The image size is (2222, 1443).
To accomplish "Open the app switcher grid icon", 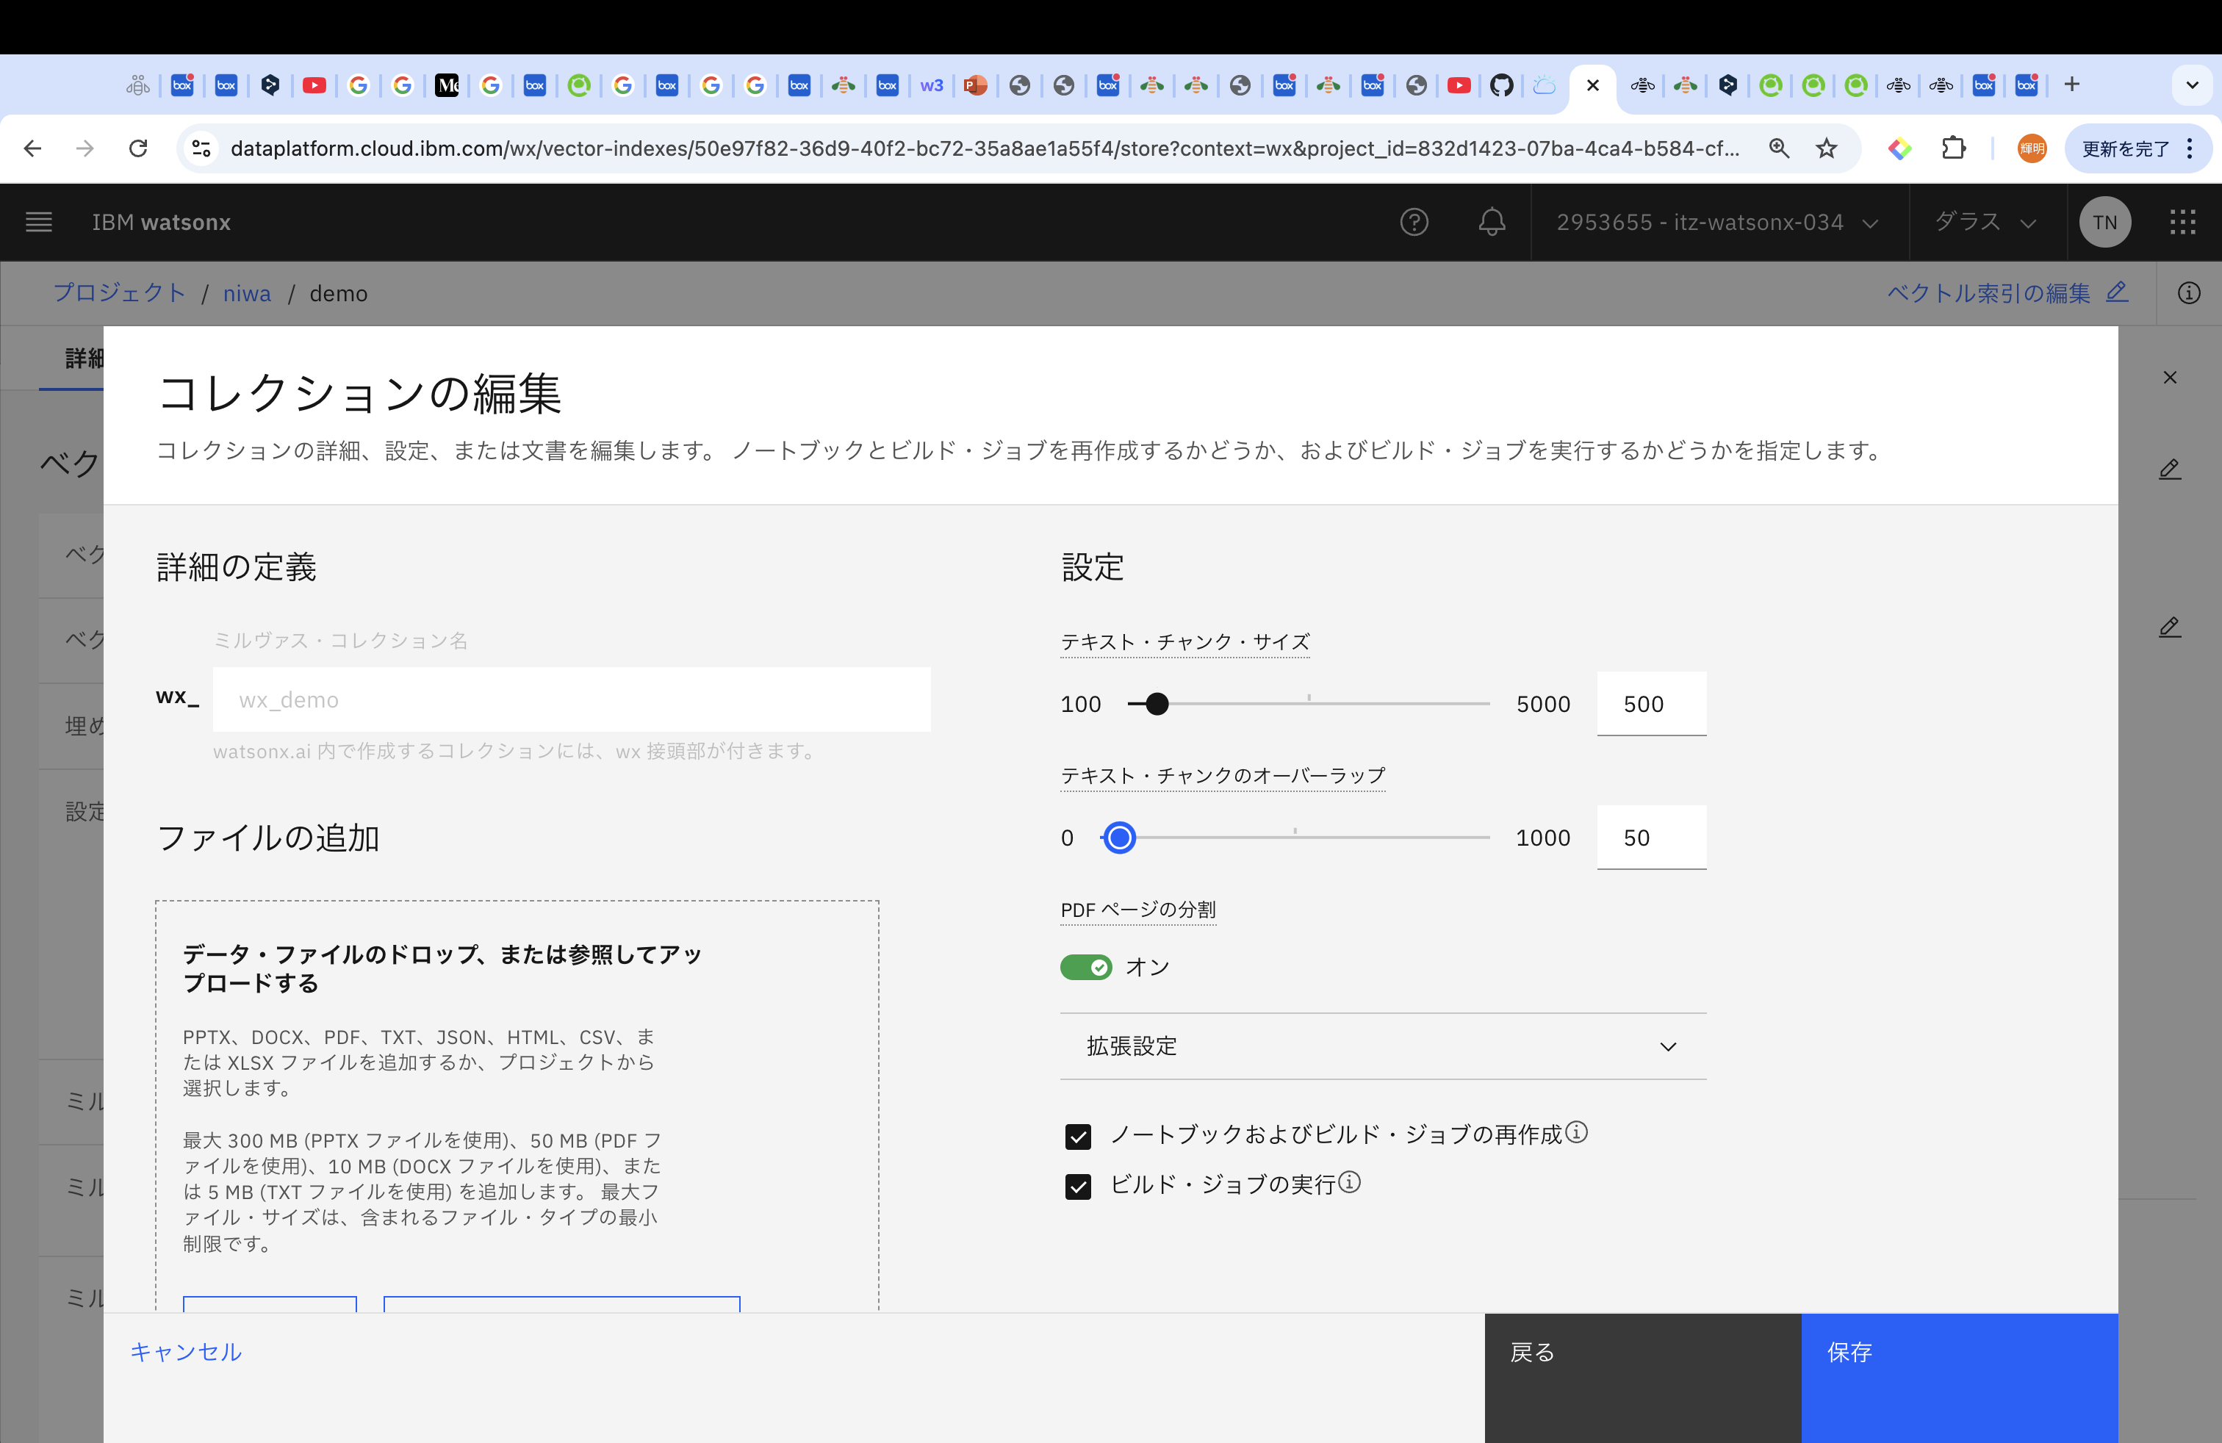I will click(x=2182, y=222).
